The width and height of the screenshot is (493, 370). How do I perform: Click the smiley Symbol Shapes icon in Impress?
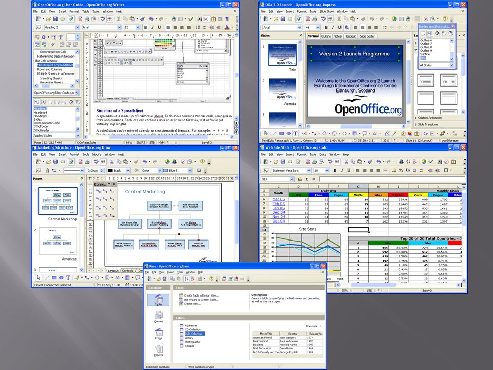click(334, 134)
